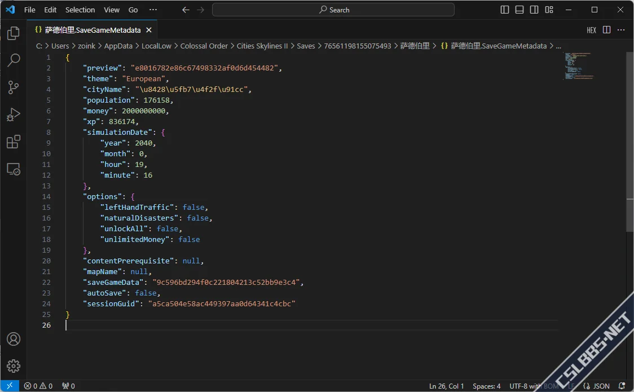Click the zoink breadcrumb segment
This screenshot has width=634, height=392.
86,46
